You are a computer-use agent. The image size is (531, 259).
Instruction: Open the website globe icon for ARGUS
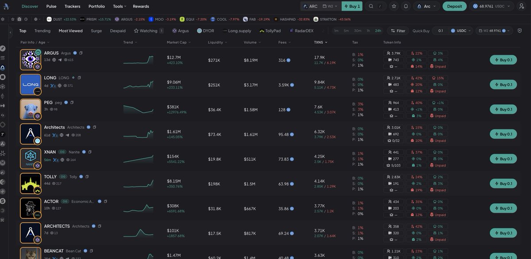(54, 59)
